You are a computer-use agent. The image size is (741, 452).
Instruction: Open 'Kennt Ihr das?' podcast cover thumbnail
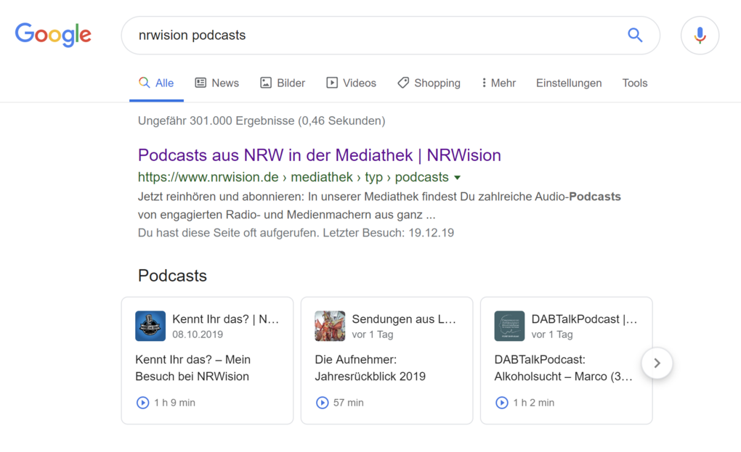pyautogui.click(x=150, y=326)
